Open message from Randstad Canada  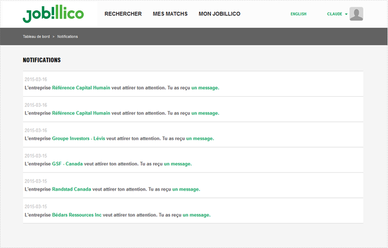point(186,189)
